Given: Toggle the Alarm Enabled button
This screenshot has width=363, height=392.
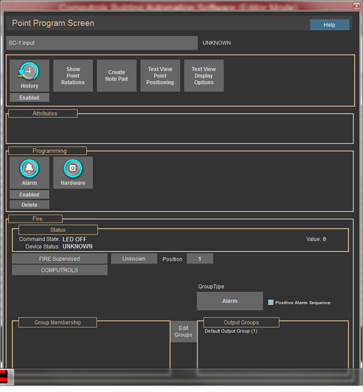Looking at the screenshot, I should (x=29, y=194).
